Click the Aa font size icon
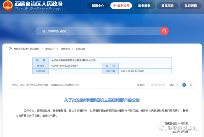Viewport: 204px width, 137px height. click(172, 85)
